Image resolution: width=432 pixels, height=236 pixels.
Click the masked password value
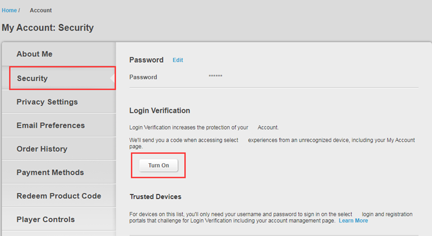(x=215, y=77)
